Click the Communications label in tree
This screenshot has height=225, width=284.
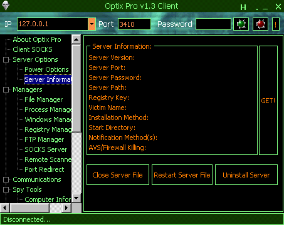37,179
